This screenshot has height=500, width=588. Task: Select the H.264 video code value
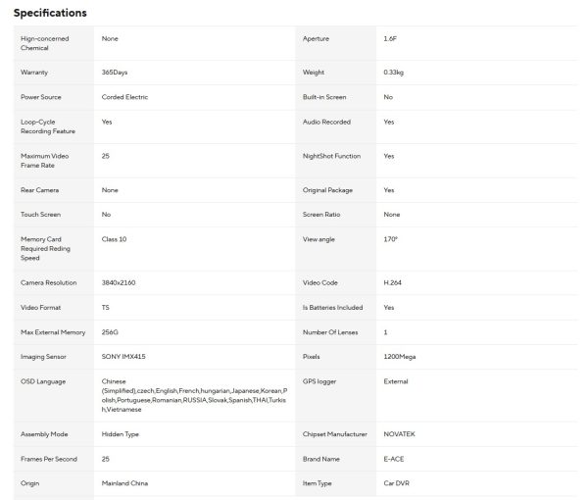tap(393, 282)
